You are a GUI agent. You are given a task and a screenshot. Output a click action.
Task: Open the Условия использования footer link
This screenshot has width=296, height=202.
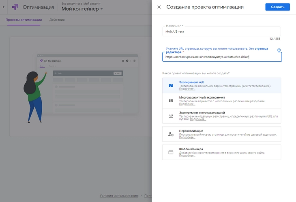click(118, 196)
